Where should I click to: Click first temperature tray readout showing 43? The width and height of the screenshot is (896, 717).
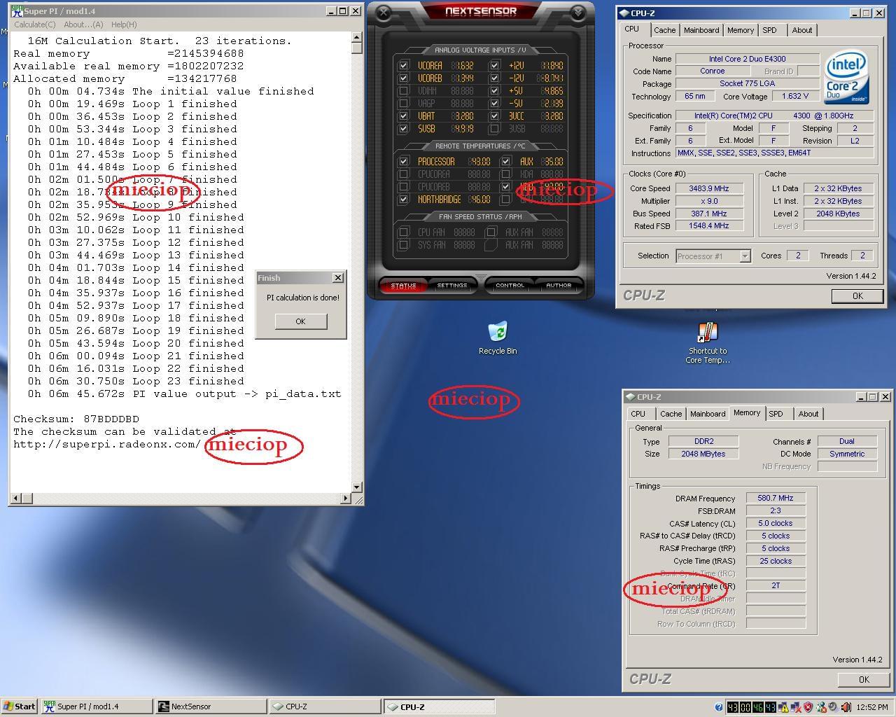(x=733, y=707)
